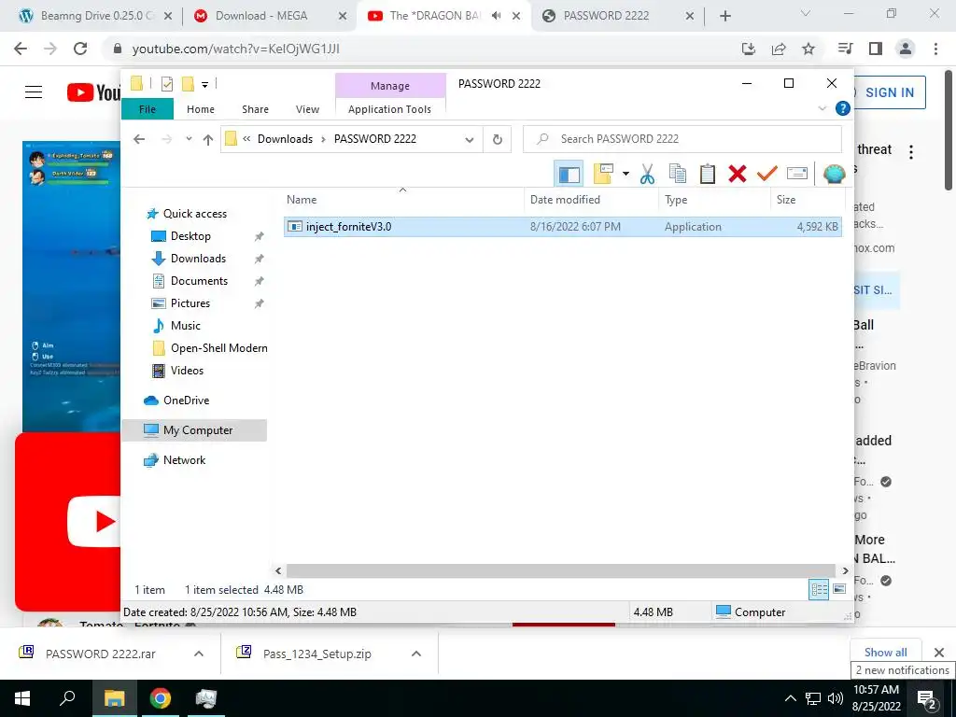Viewport: 956px width, 717px height.
Task: Expand the Explorer ribbon chevron
Action: [x=822, y=108]
